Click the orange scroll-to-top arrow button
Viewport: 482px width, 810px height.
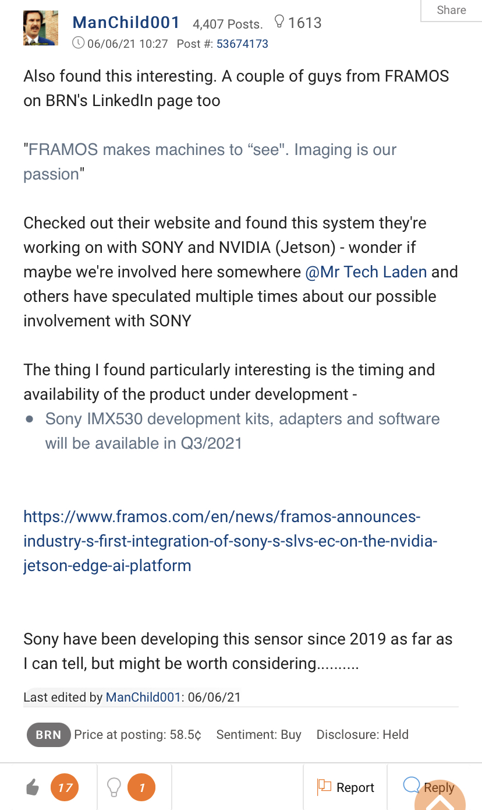click(x=441, y=798)
